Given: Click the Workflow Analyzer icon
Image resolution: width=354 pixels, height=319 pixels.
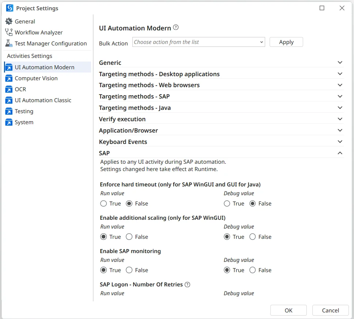Looking at the screenshot, I should point(9,32).
